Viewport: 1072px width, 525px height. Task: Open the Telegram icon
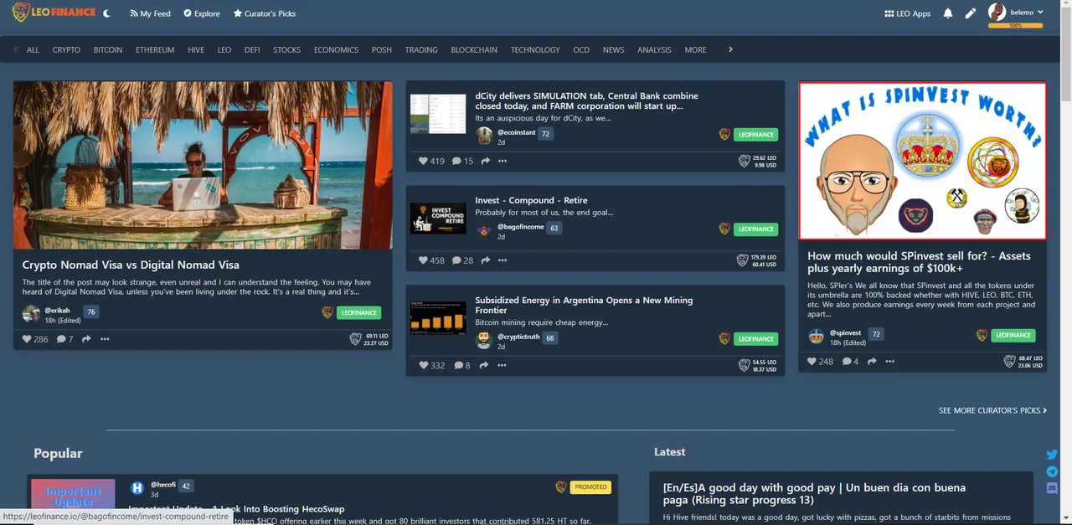point(1053,471)
